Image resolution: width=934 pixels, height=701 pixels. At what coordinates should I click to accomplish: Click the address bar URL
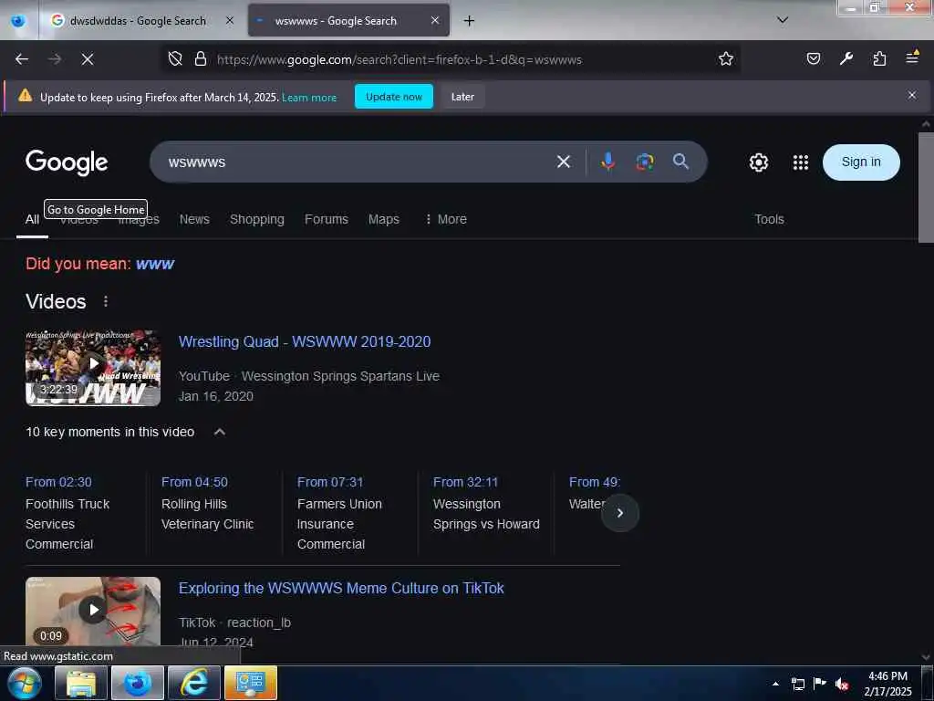pos(400,59)
